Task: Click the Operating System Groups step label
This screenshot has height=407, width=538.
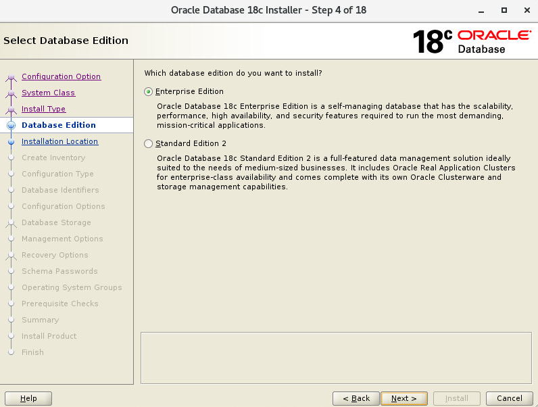Action: click(72, 287)
